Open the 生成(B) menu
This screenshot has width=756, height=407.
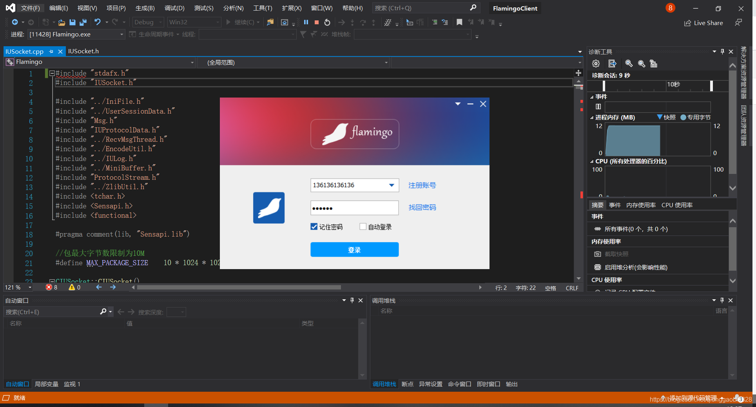coord(145,8)
